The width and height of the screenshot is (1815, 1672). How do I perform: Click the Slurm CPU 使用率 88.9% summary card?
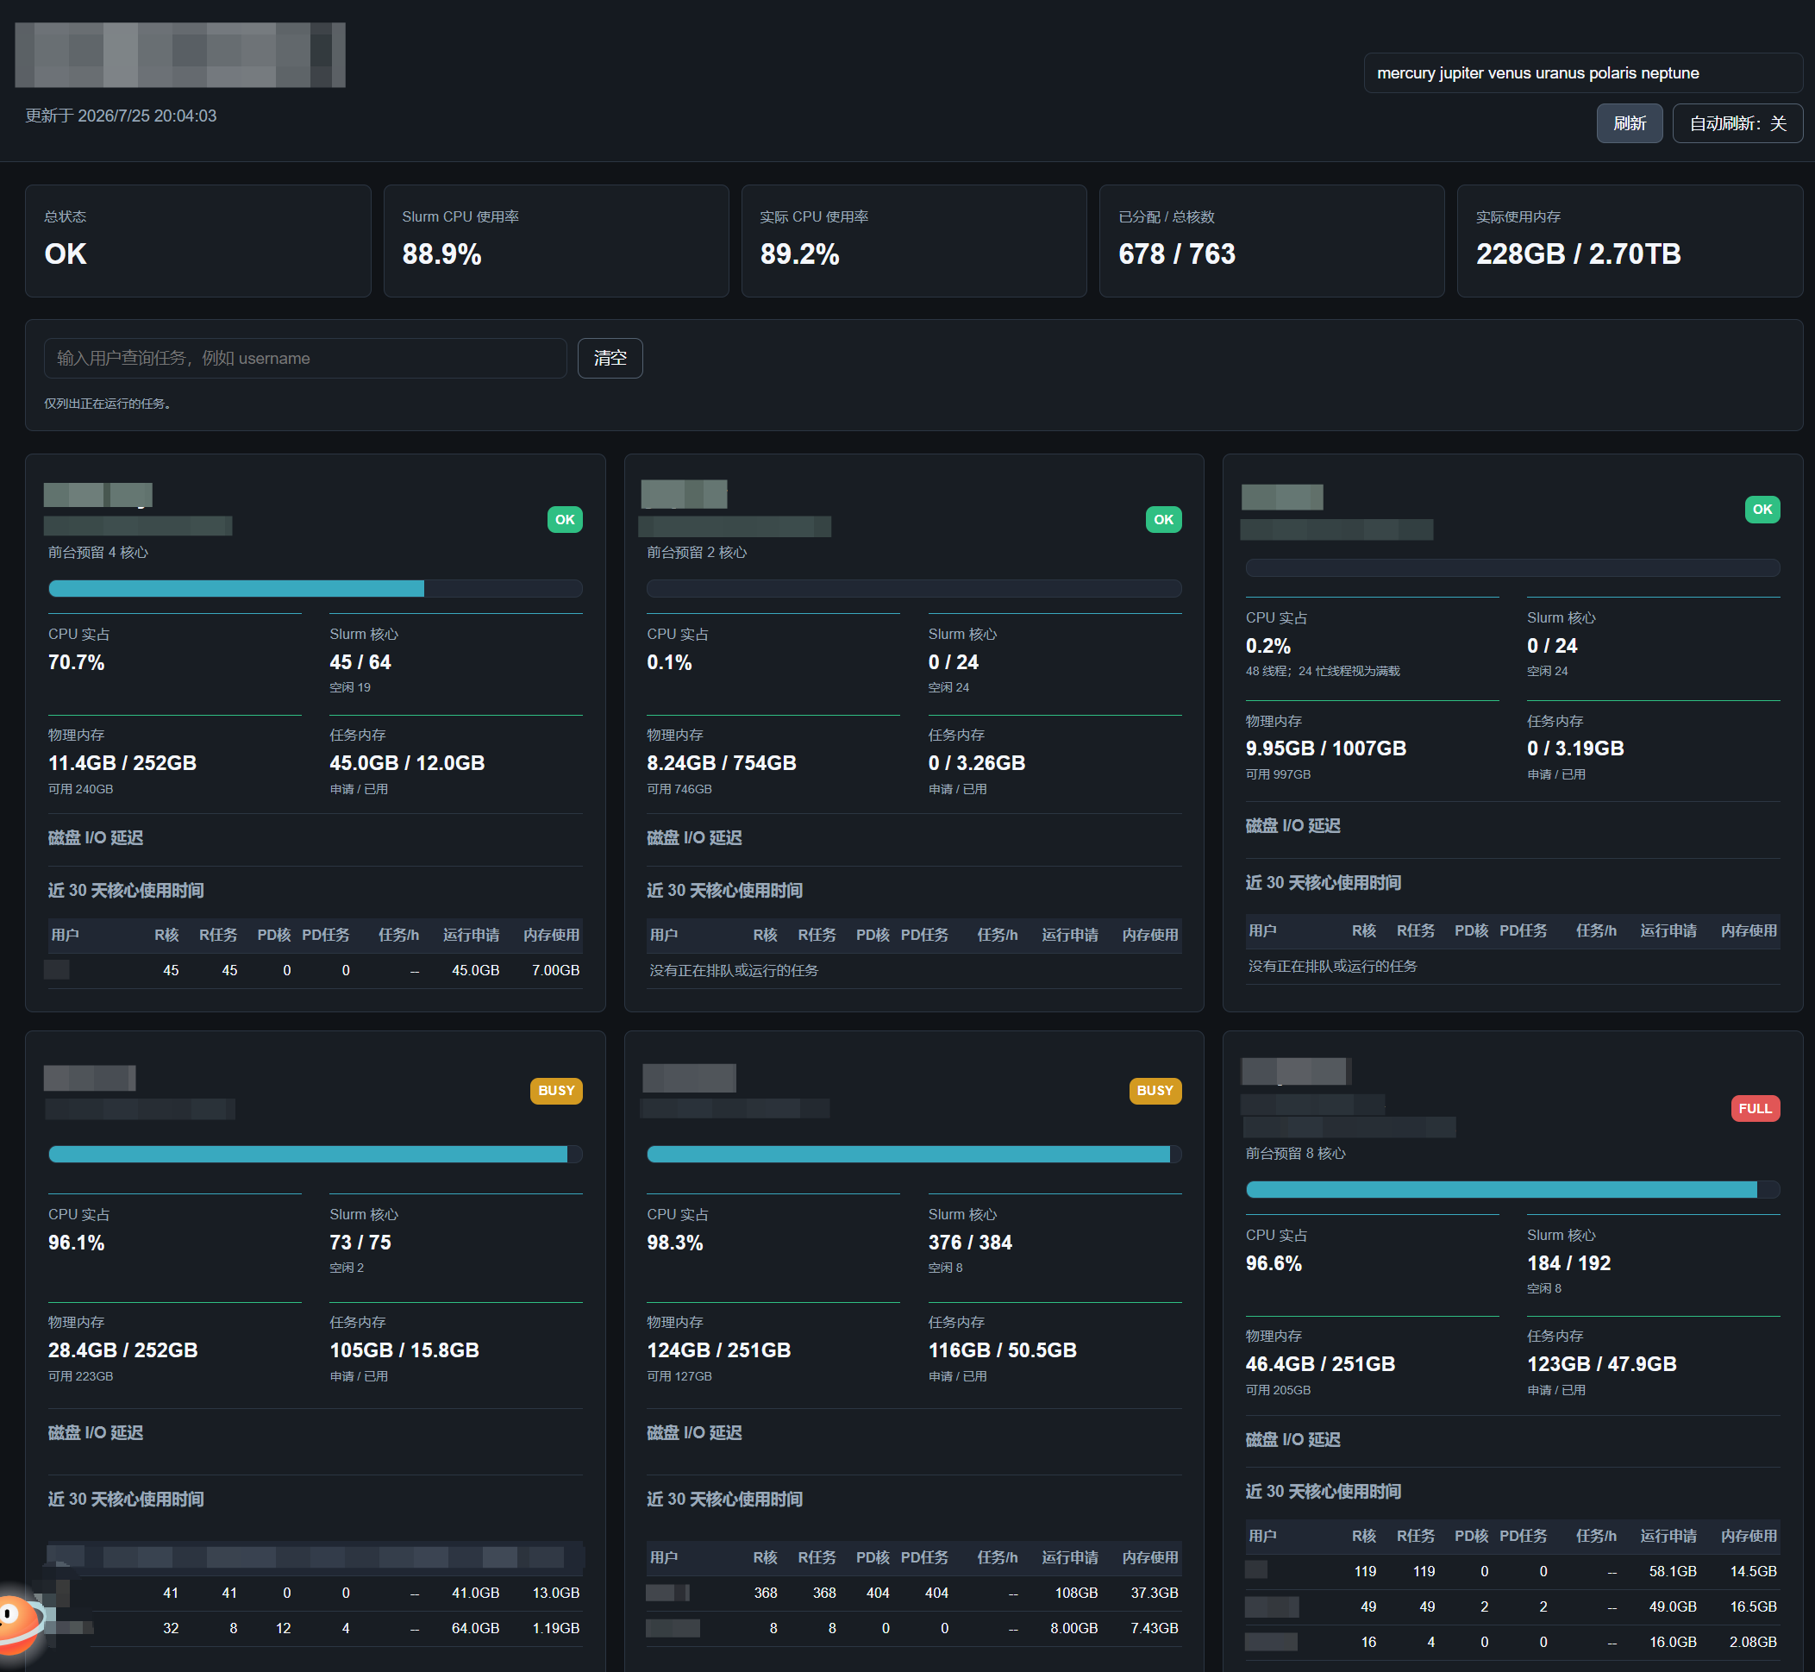coord(555,241)
